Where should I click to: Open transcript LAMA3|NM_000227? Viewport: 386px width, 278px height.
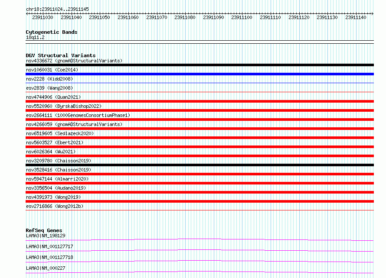click(46, 268)
